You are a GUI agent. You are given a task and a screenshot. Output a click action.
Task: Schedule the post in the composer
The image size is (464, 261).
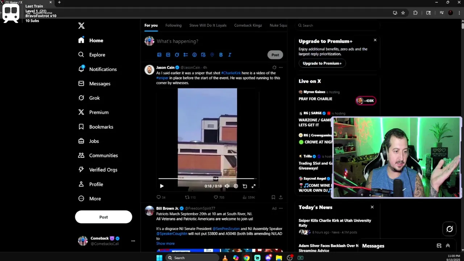point(203,55)
